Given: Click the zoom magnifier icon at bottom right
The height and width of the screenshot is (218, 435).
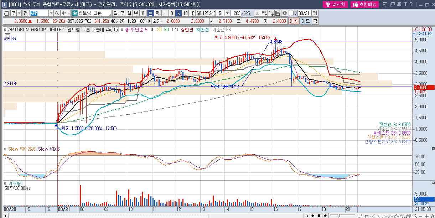Looking at the screenshot, I should (415, 216).
